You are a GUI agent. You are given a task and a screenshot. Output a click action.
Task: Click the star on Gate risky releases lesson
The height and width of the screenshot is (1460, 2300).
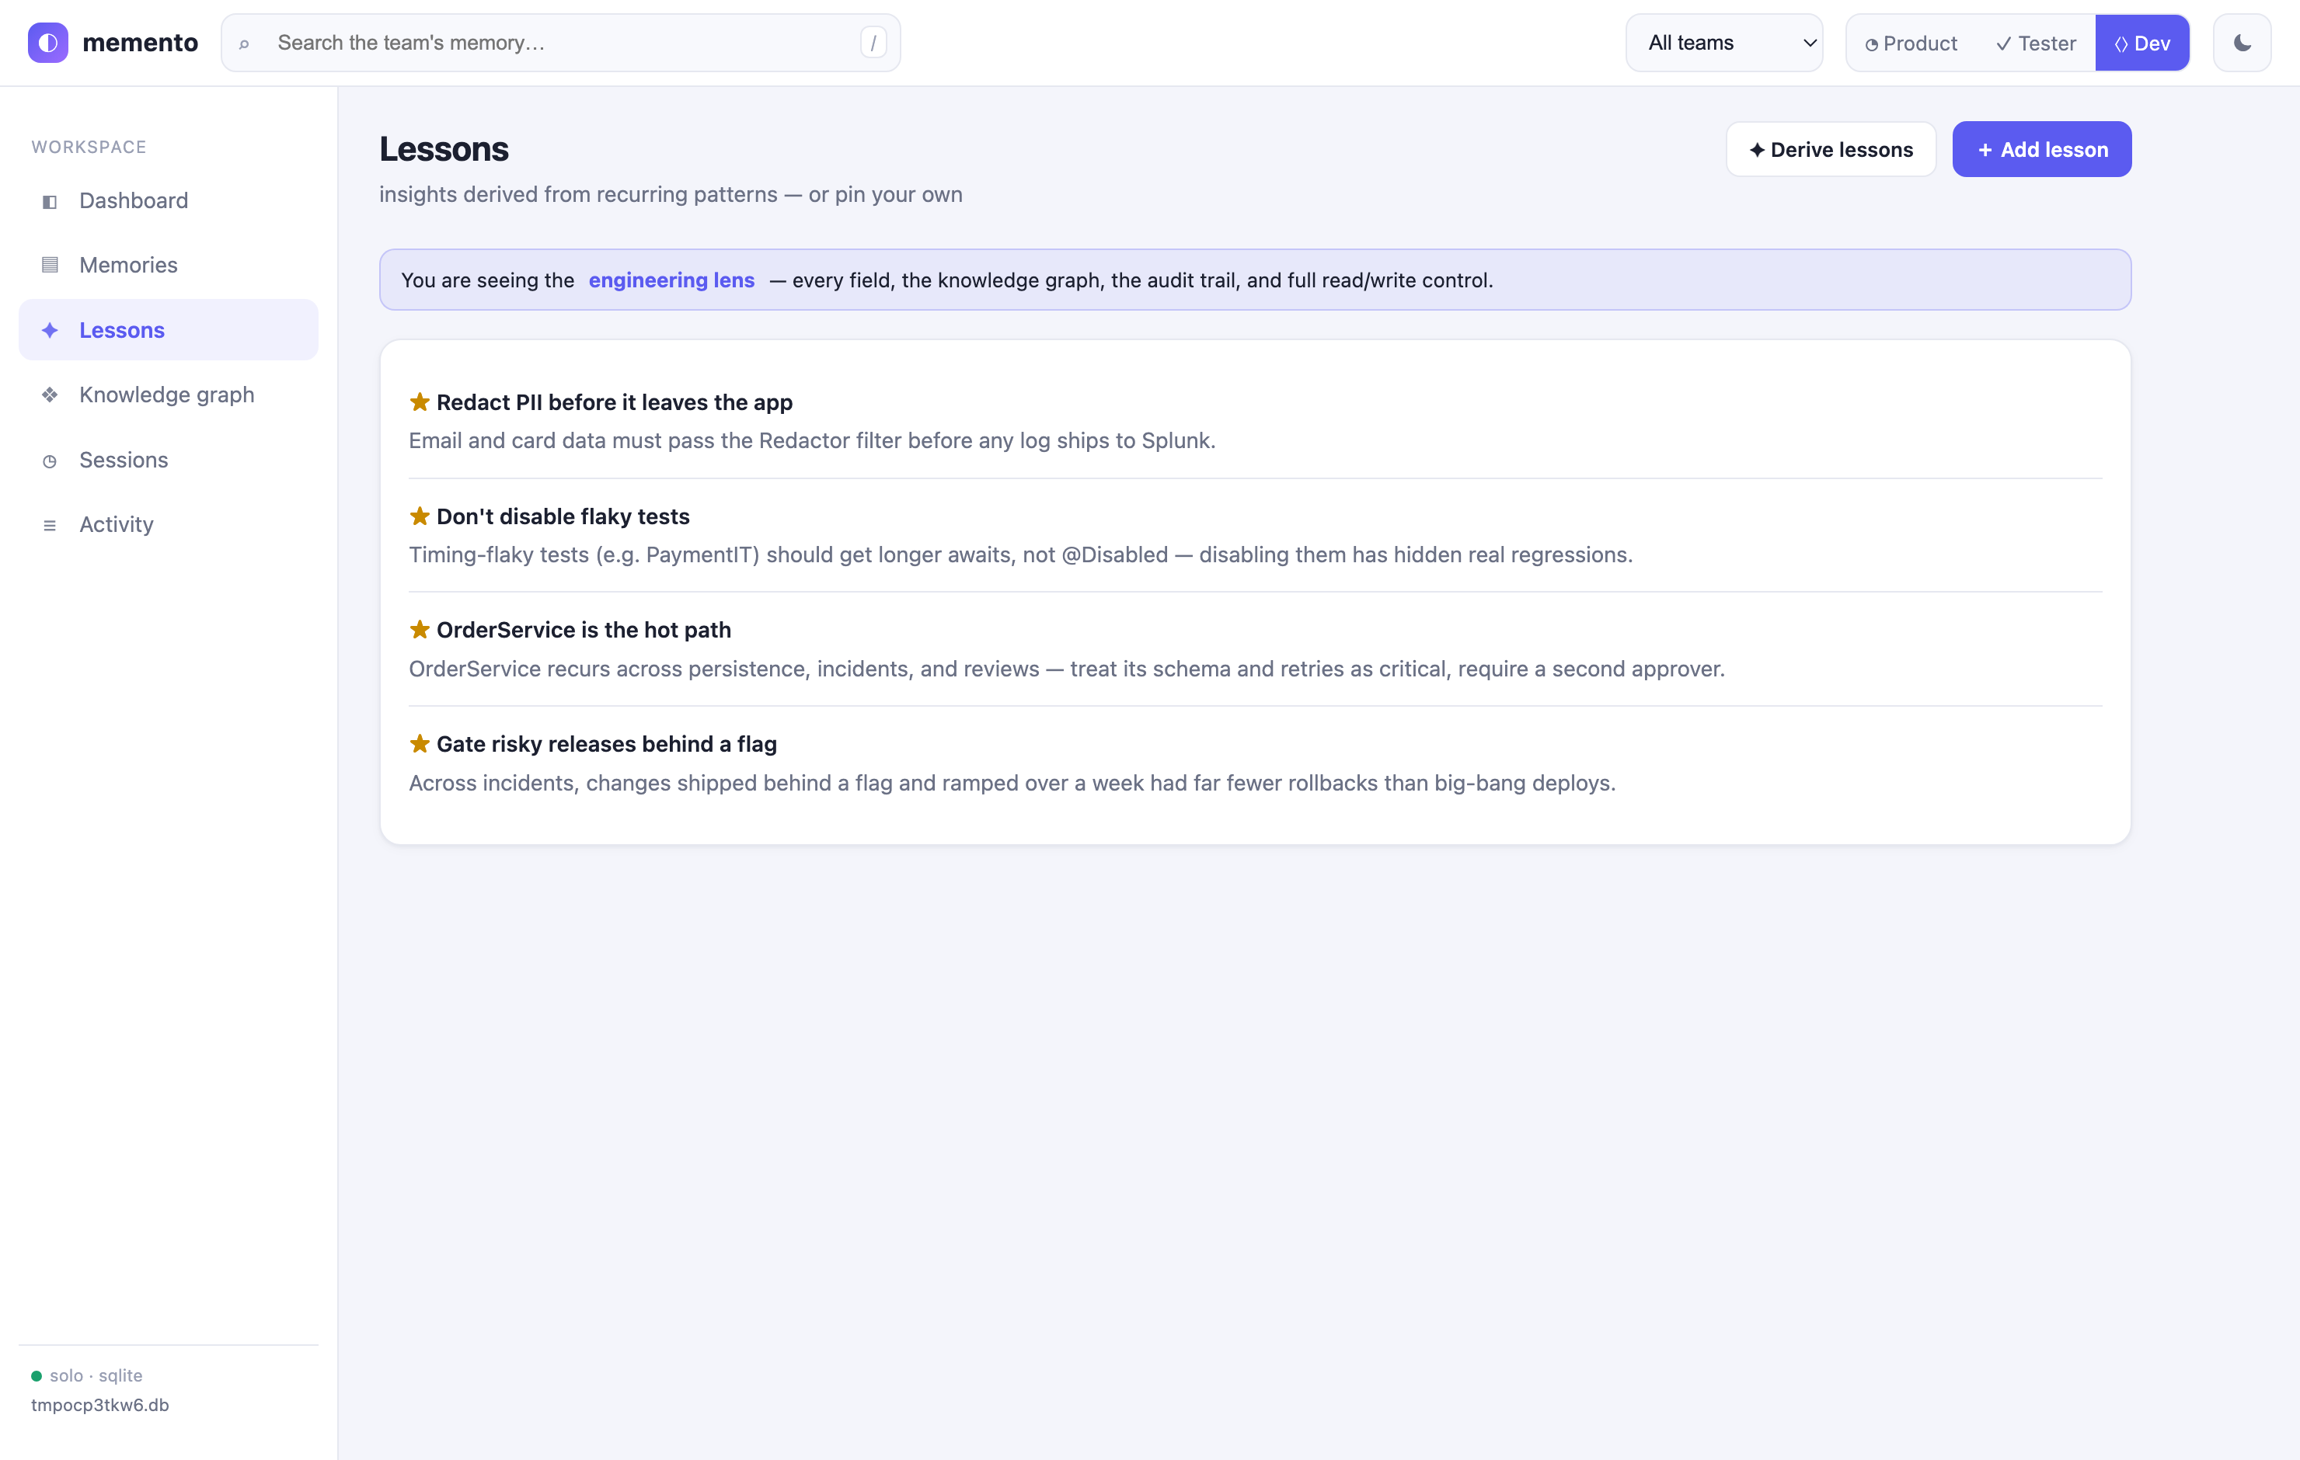tap(420, 743)
